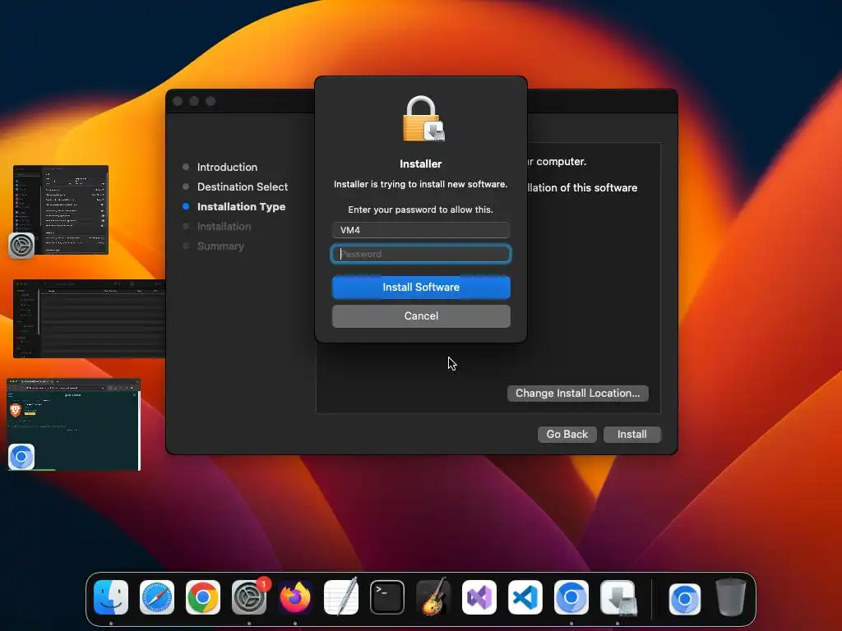Screen dimensions: 842x631
Task: Select the dimmed Installation step
Action: [x=224, y=227]
